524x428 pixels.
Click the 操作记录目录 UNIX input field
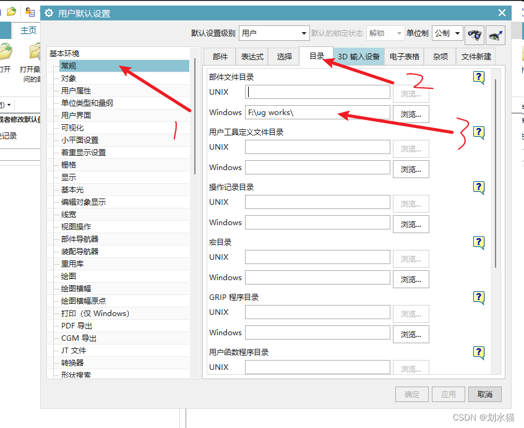tap(317, 202)
